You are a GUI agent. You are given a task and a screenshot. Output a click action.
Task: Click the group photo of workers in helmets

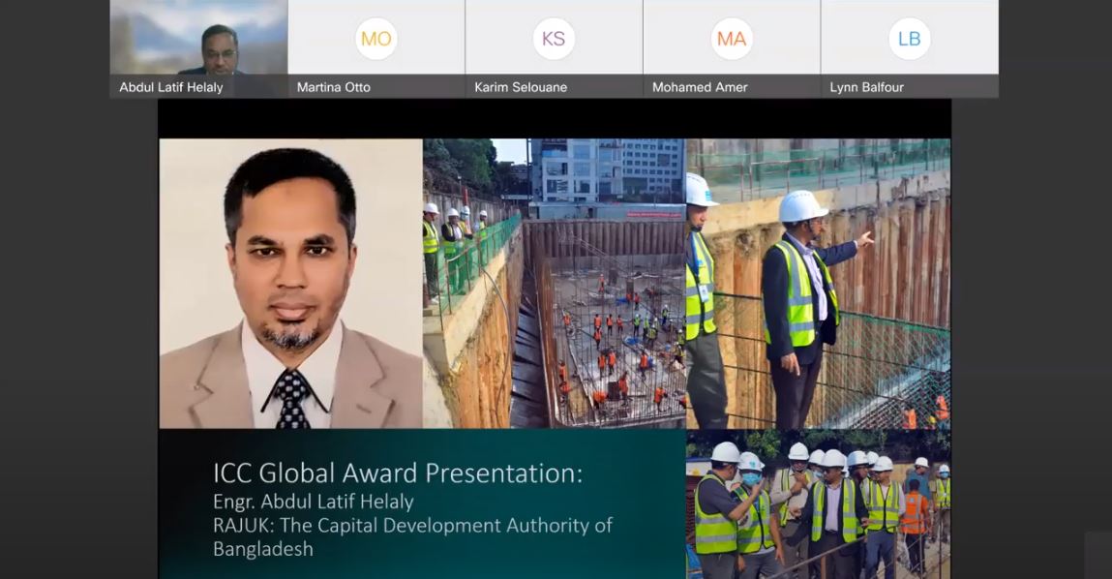(819, 503)
